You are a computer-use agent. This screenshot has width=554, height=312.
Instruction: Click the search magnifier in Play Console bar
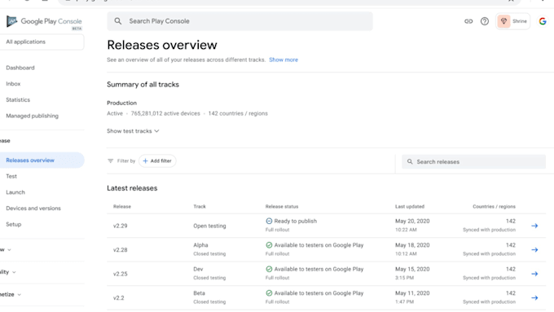pyautogui.click(x=118, y=21)
